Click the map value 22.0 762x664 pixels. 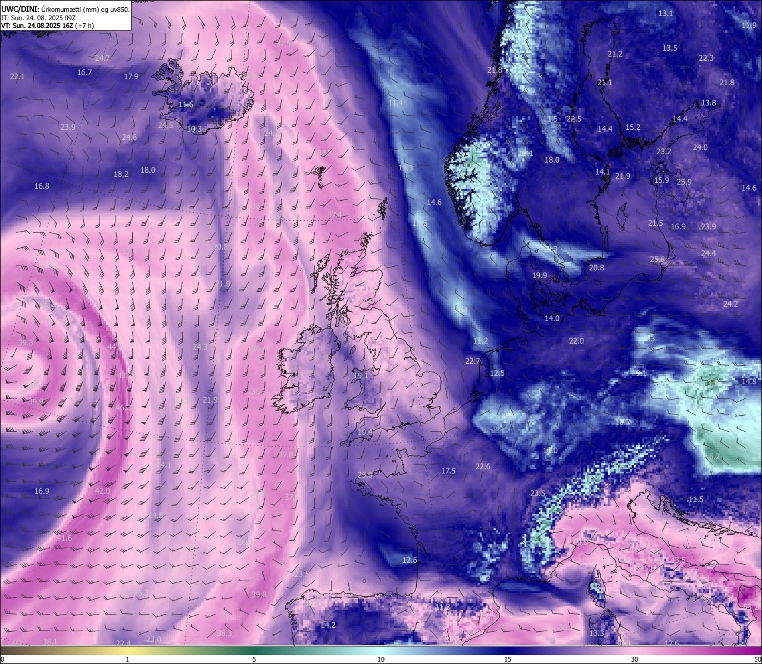pos(576,341)
